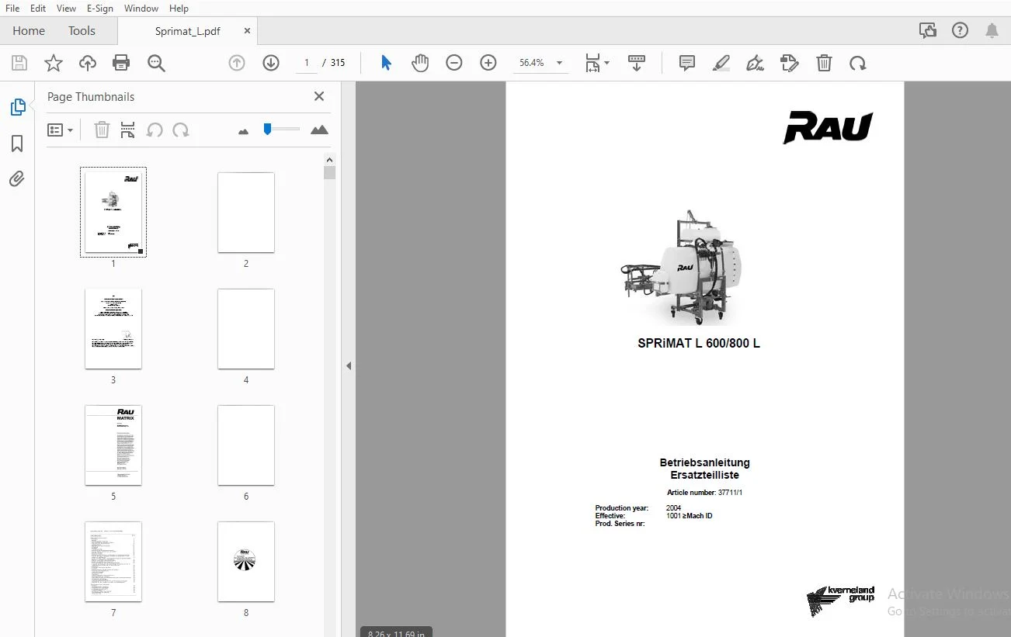Zoom out with minus button
The image size is (1011, 637).
tap(454, 63)
